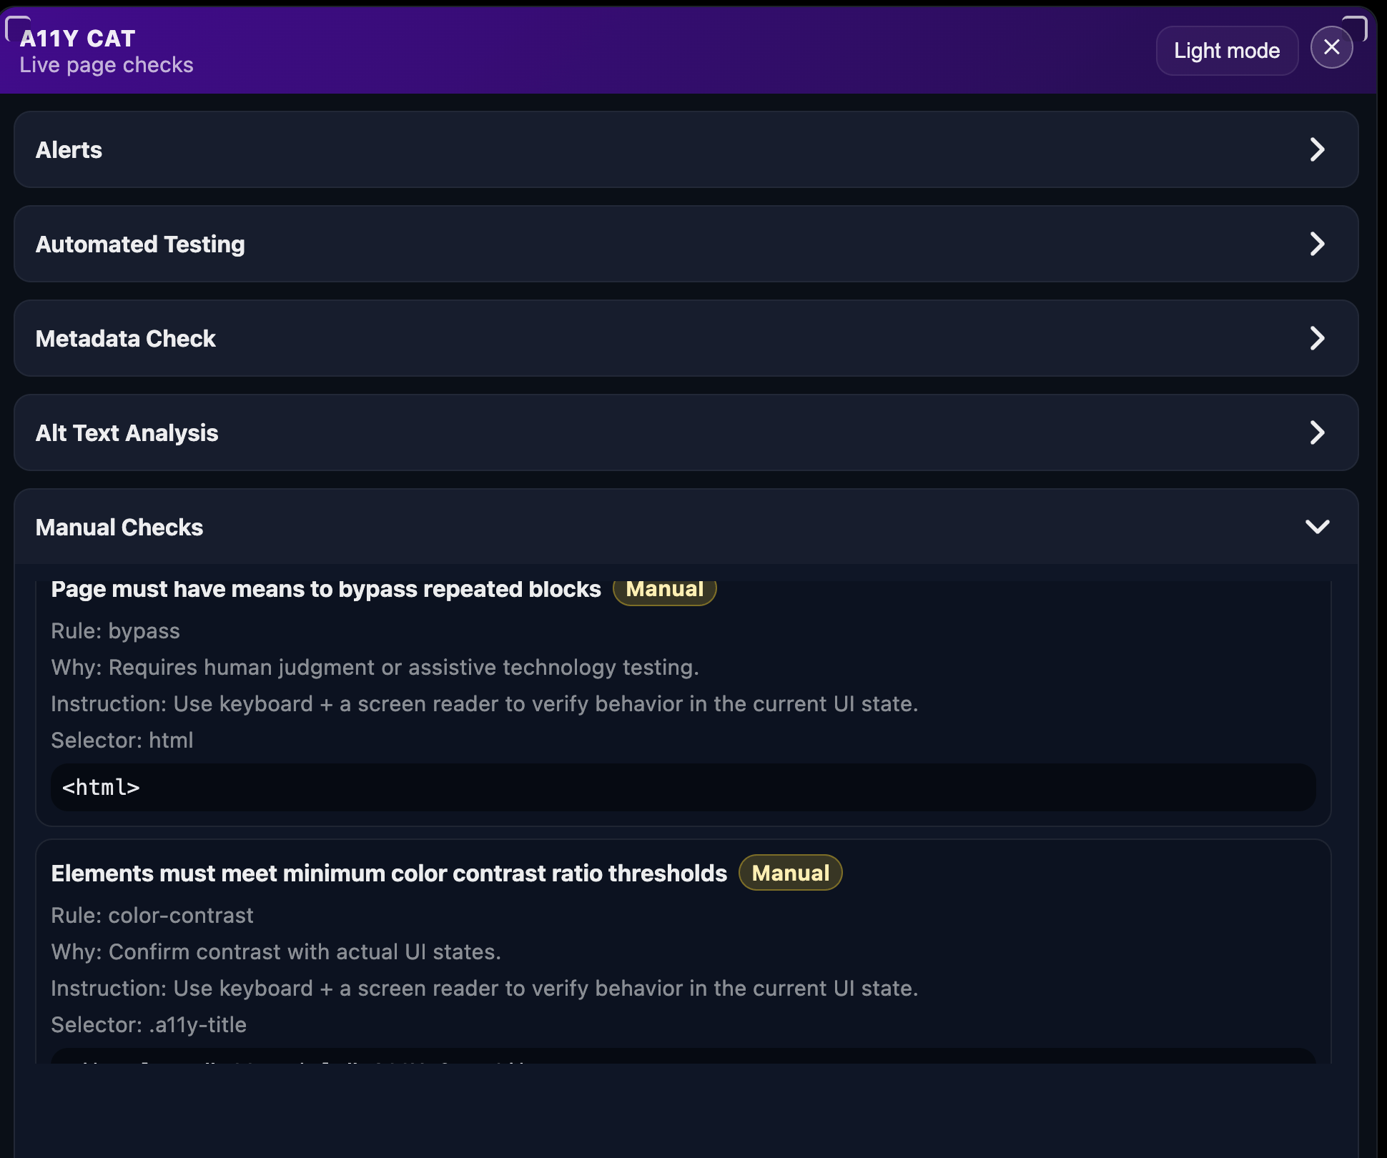Click the Alt Text Analysis chevron
The width and height of the screenshot is (1387, 1158).
[x=1317, y=432]
